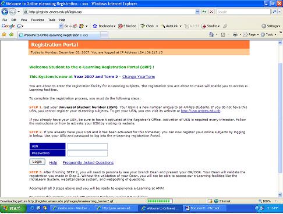Follow the Change Year/Term link
Screen dimensions: 283x214
[x=139, y=77]
